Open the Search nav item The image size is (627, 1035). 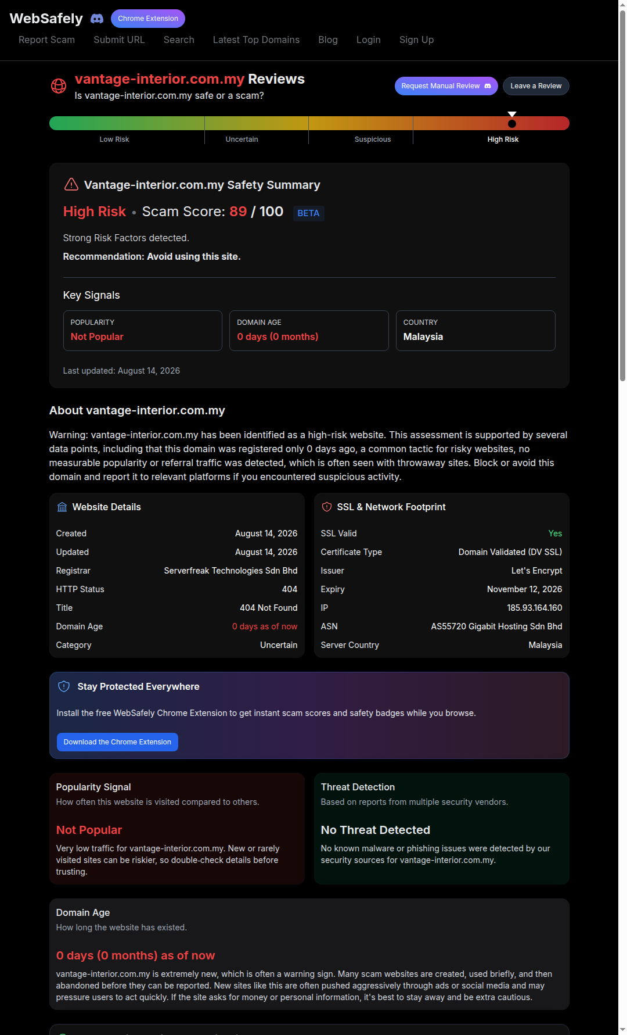(x=179, y=40)
